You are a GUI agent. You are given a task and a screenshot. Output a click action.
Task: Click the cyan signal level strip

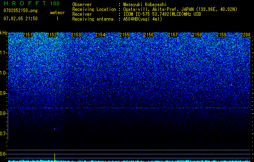coord(129,161)
